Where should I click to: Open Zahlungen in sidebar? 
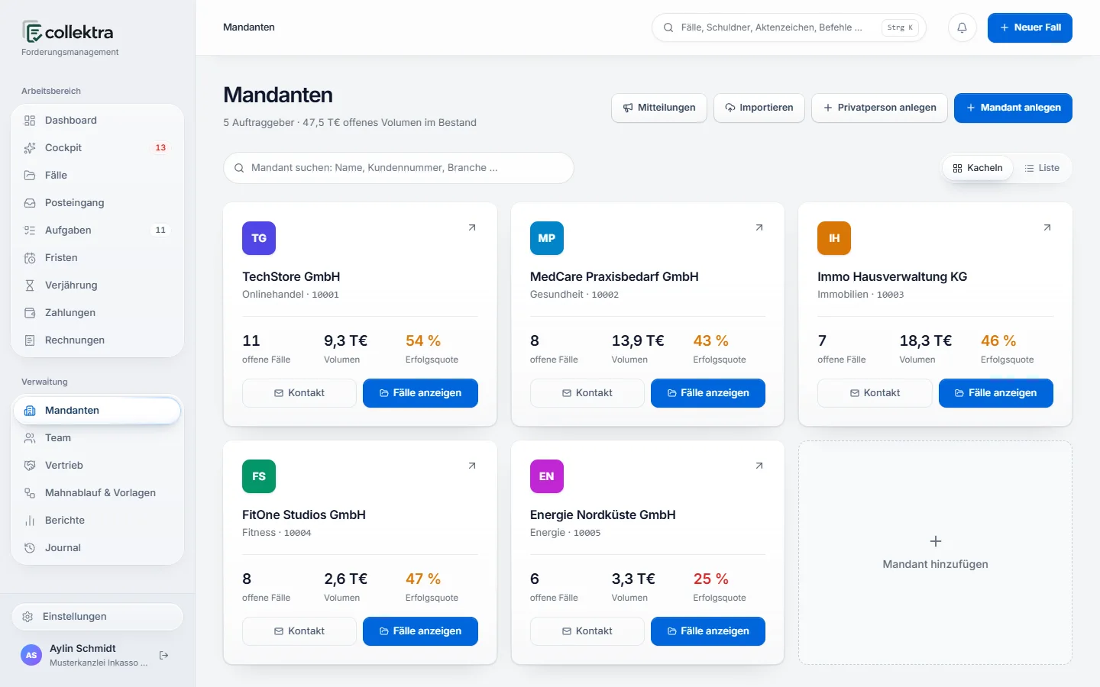point(98,313)
